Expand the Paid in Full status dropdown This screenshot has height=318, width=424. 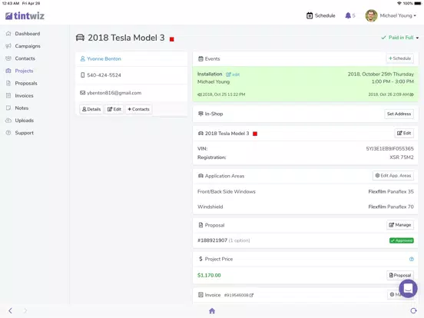coord(399,38)
